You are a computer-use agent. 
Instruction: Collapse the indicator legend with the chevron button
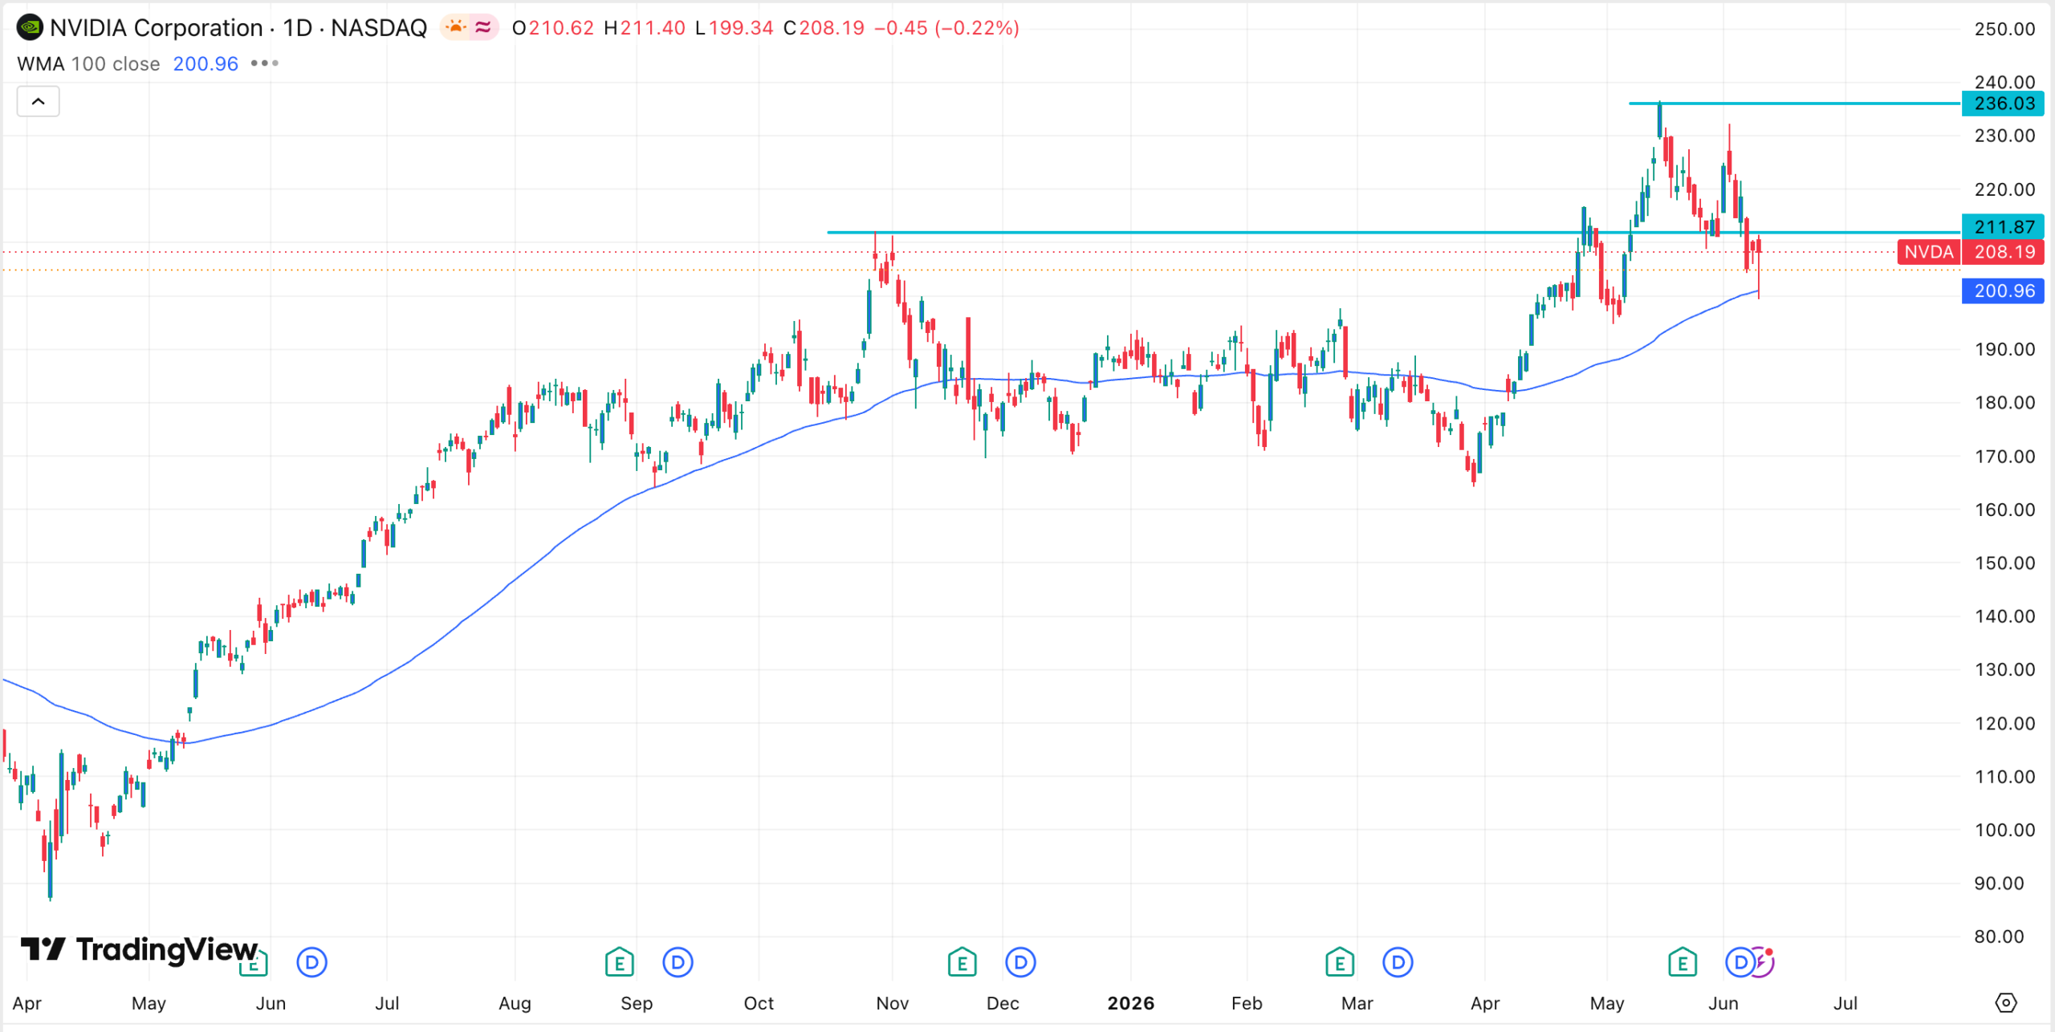[38, 102]
